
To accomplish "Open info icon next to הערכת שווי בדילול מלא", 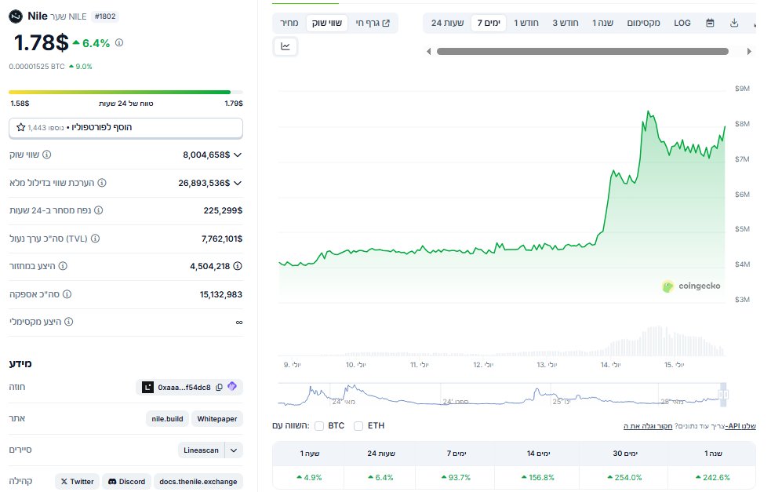I will coord(102,183).
